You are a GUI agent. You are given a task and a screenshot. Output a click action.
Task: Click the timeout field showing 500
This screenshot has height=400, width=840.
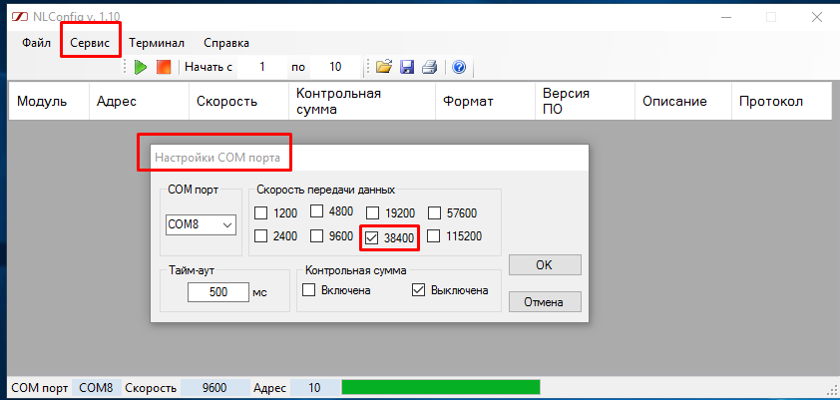click(218, 292)
